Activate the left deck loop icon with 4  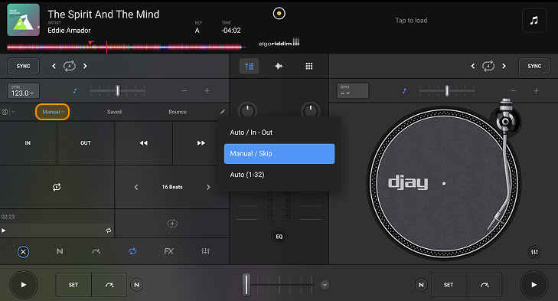[x=70, y=66]
